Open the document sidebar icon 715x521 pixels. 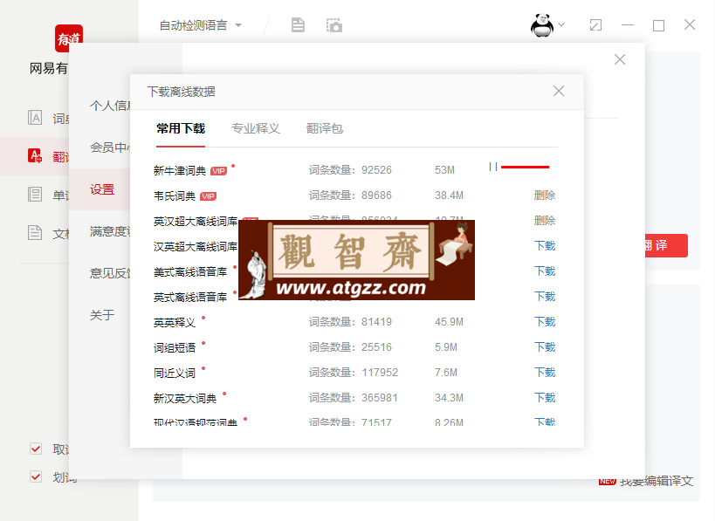click(35, 232)
